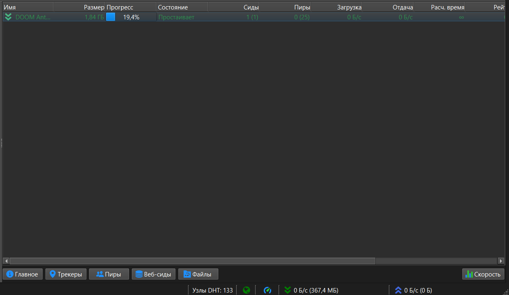Viewport: 509px width, 295px height.
Task: Show the Веб-сиды tab
Action: [x=153, y=274]
